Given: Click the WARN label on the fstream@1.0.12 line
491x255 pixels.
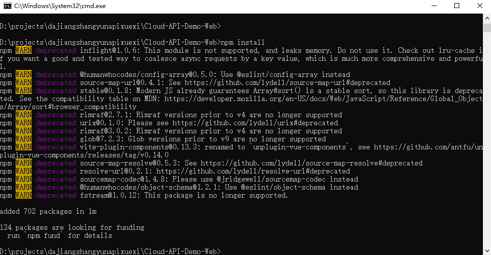Looking at the screenshot, I should (x=24, y=195).
